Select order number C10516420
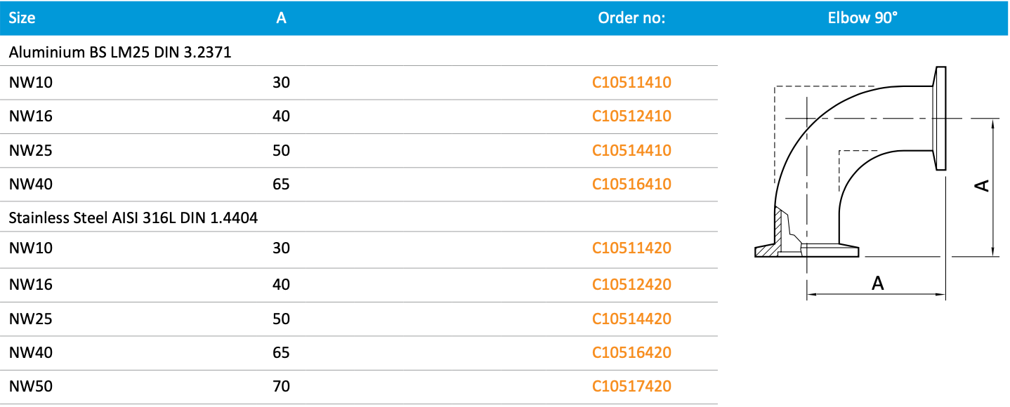This screenshot has height=407, width=1010. pyautogui.click(x=631, y=353)
